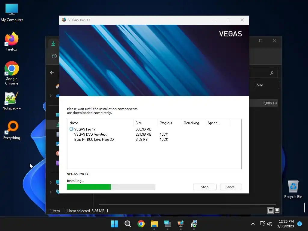Open taskbar Search
This screenshot has width=308, height=231.
pyautogui.click(x=128, y=224)
